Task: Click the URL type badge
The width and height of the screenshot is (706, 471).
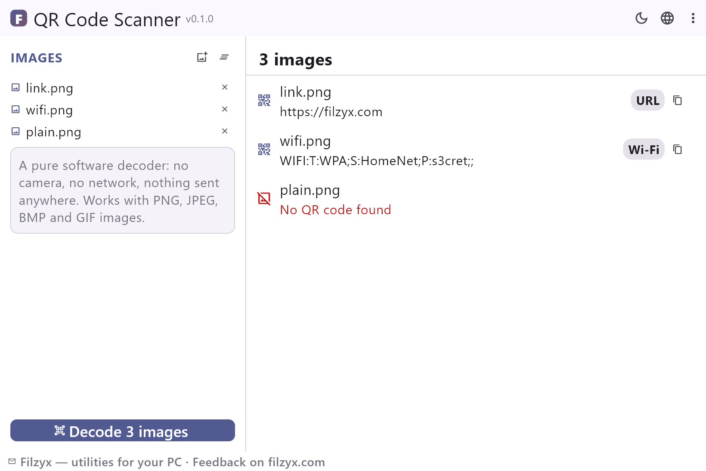Action: (x=647, y=100)
